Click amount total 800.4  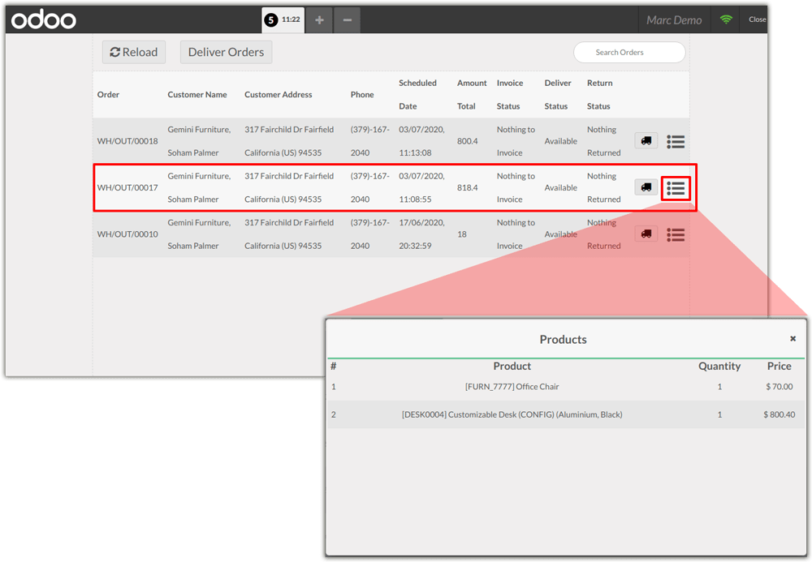[467, 141]
